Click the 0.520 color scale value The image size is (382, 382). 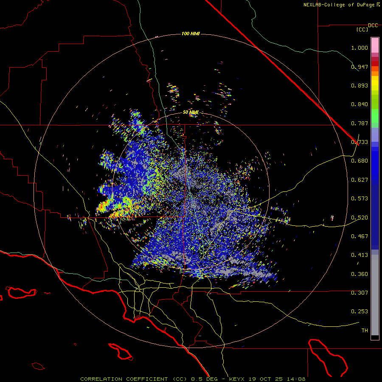pos(360,218)
